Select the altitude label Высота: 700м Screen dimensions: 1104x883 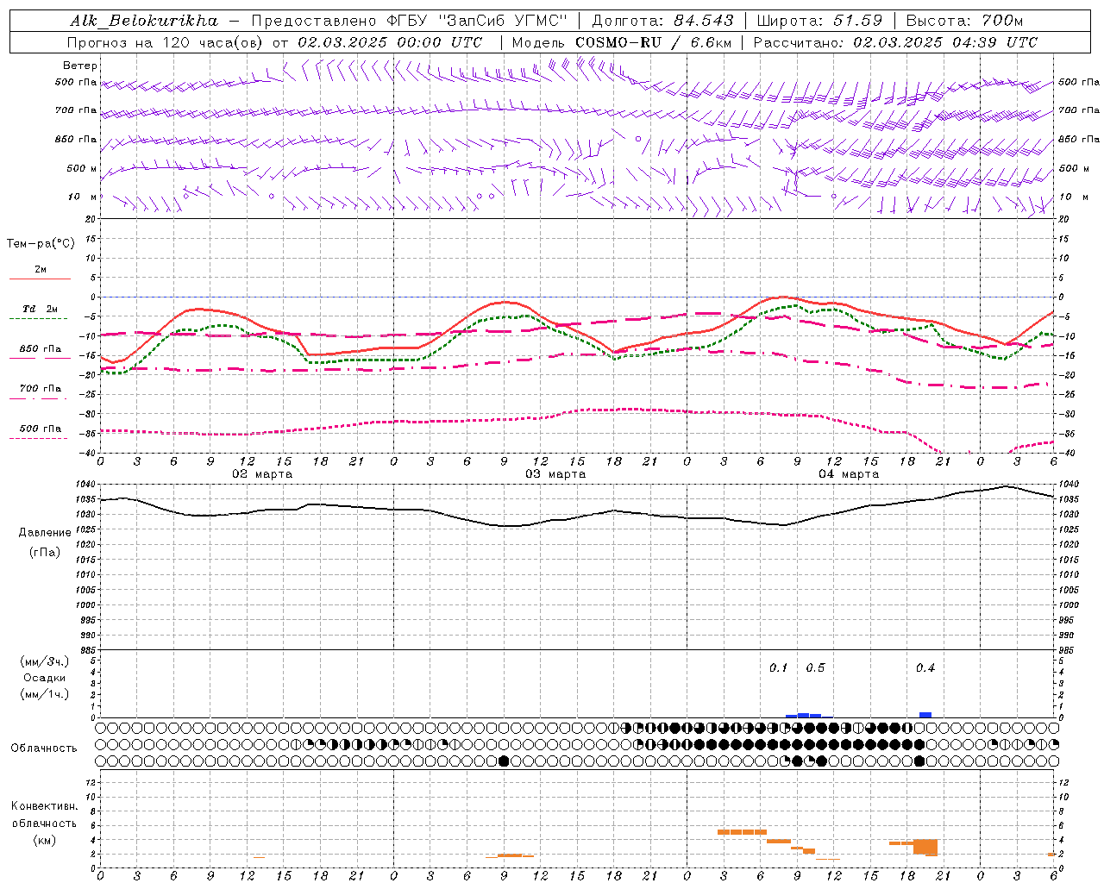964,21
